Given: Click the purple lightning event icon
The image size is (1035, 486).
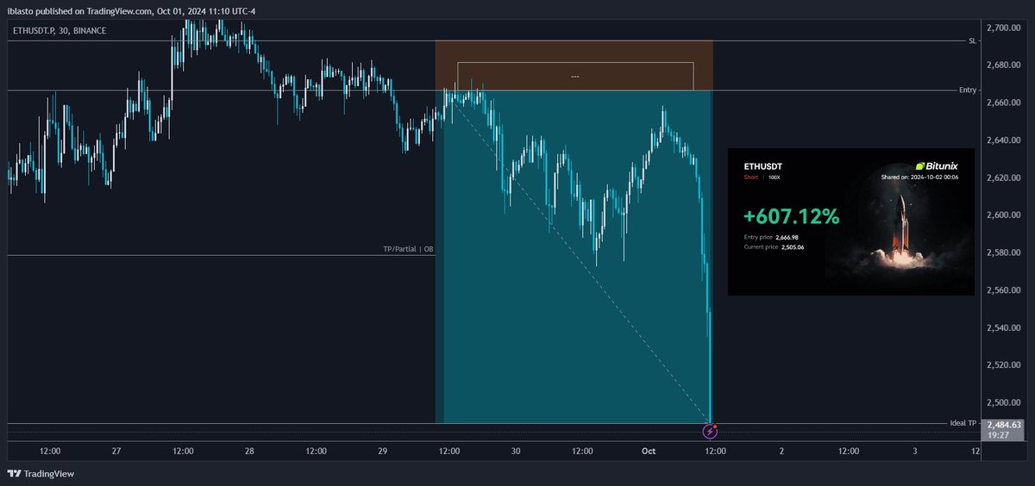Looking at the screenshot, I should click(711, 430).
